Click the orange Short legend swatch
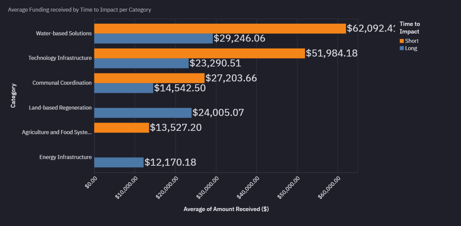Viewport: 461px width, 226px height. 402,41
